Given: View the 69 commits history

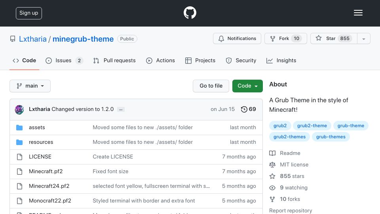Looking at the screenshot, I should pos(249,109).
